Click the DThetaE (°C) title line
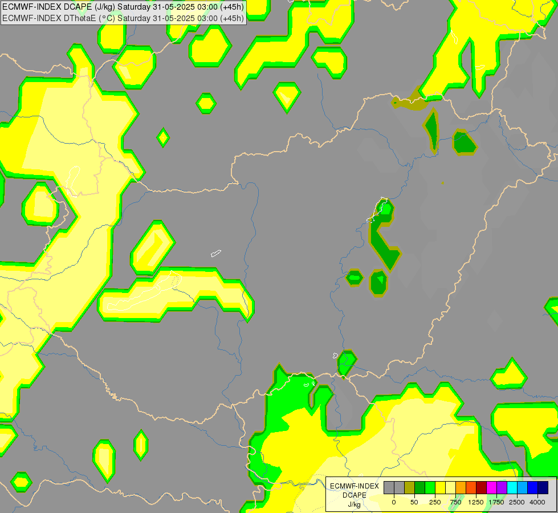The image size is (558, 513). coord(123,18)
